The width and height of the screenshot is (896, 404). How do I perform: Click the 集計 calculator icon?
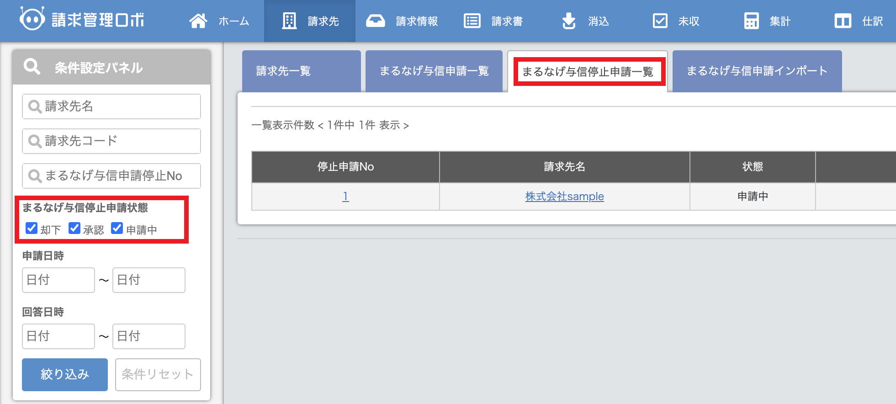pyautogui.click(x=752, y=21)
